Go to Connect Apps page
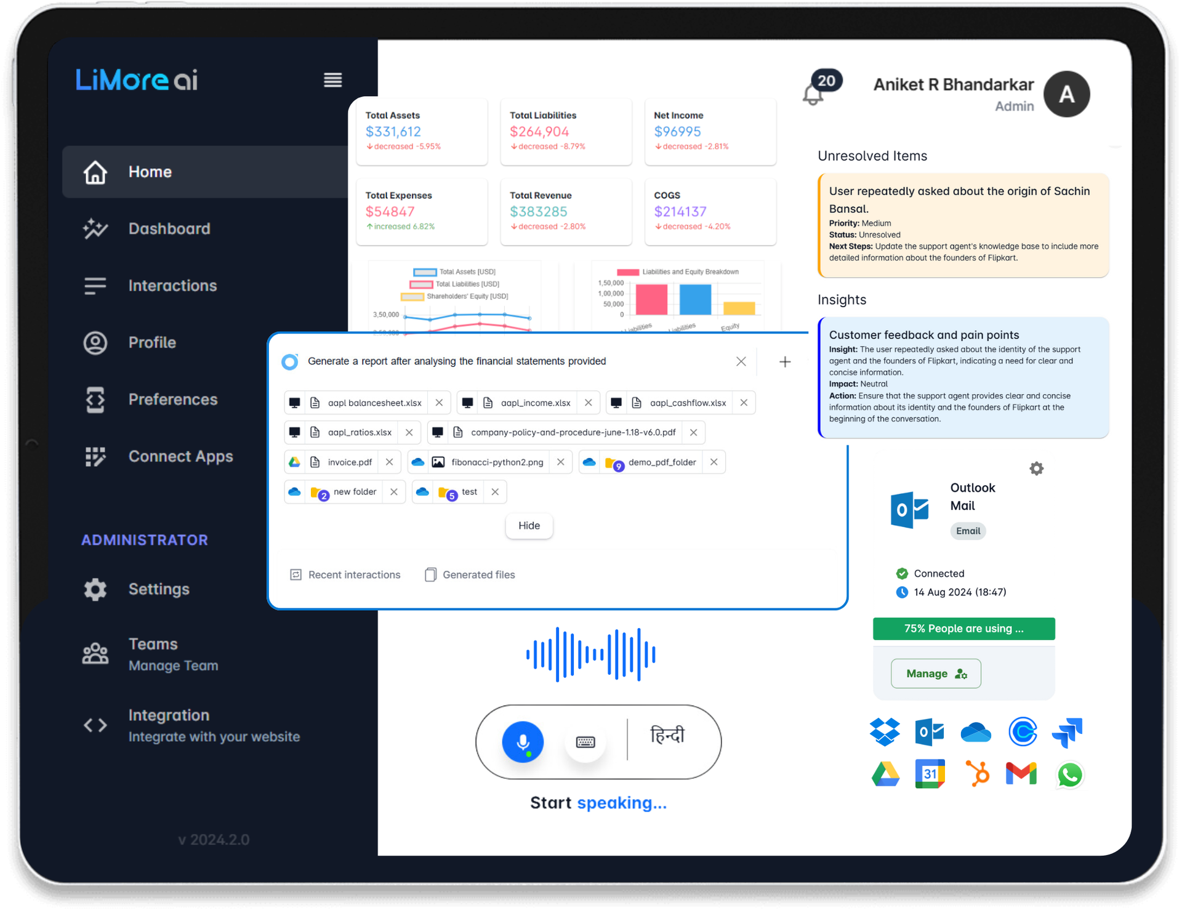Viewport: 1182px width, 910px height. pyautogui.click(x=180, y=456)
